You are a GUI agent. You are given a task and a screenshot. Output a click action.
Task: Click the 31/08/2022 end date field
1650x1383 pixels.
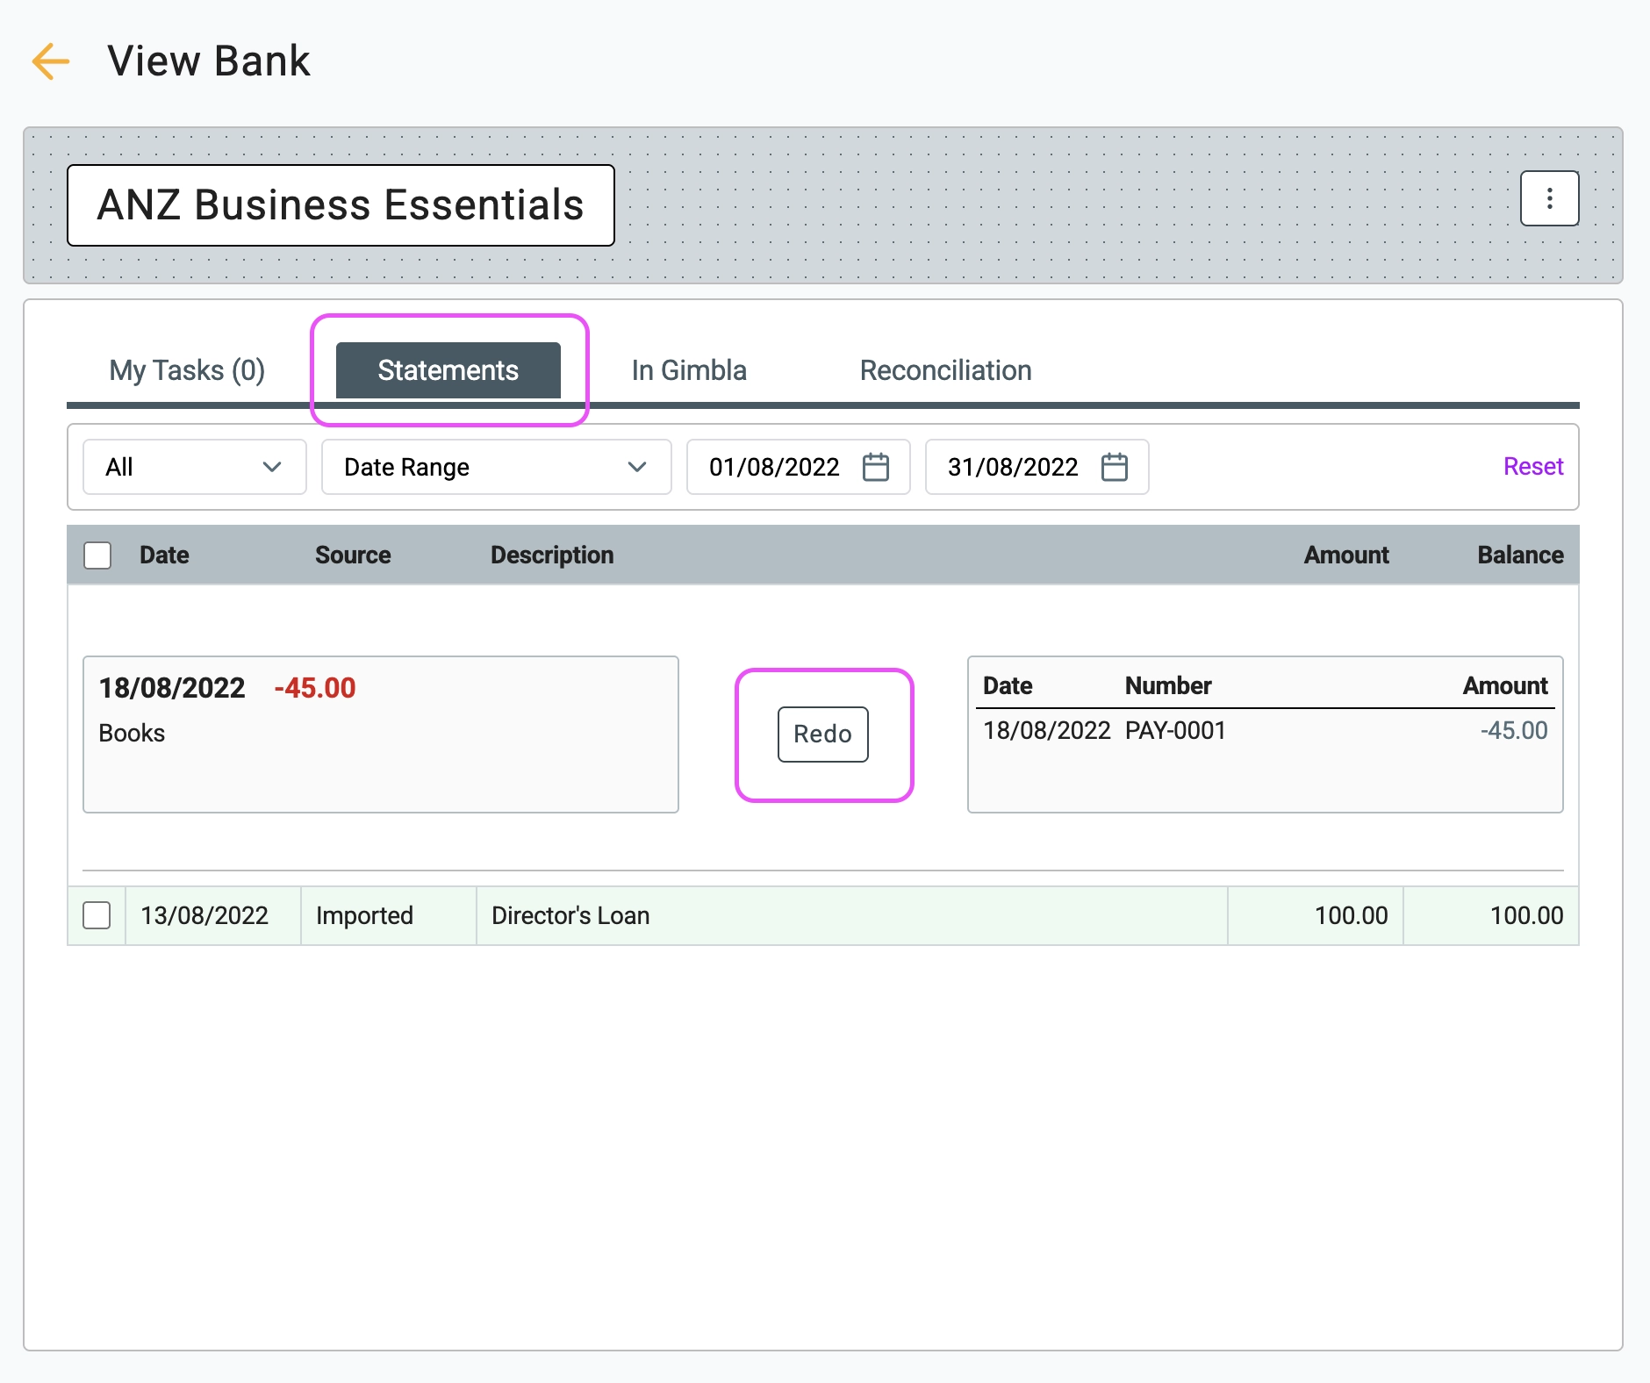coord(1037,467)
